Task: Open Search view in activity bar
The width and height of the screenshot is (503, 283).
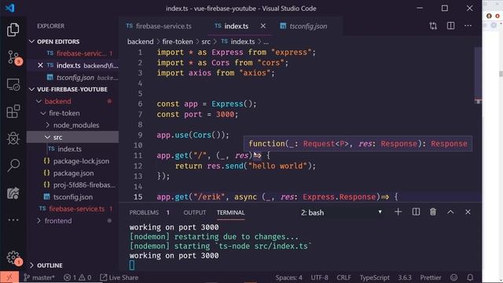Action: [13, 165]
